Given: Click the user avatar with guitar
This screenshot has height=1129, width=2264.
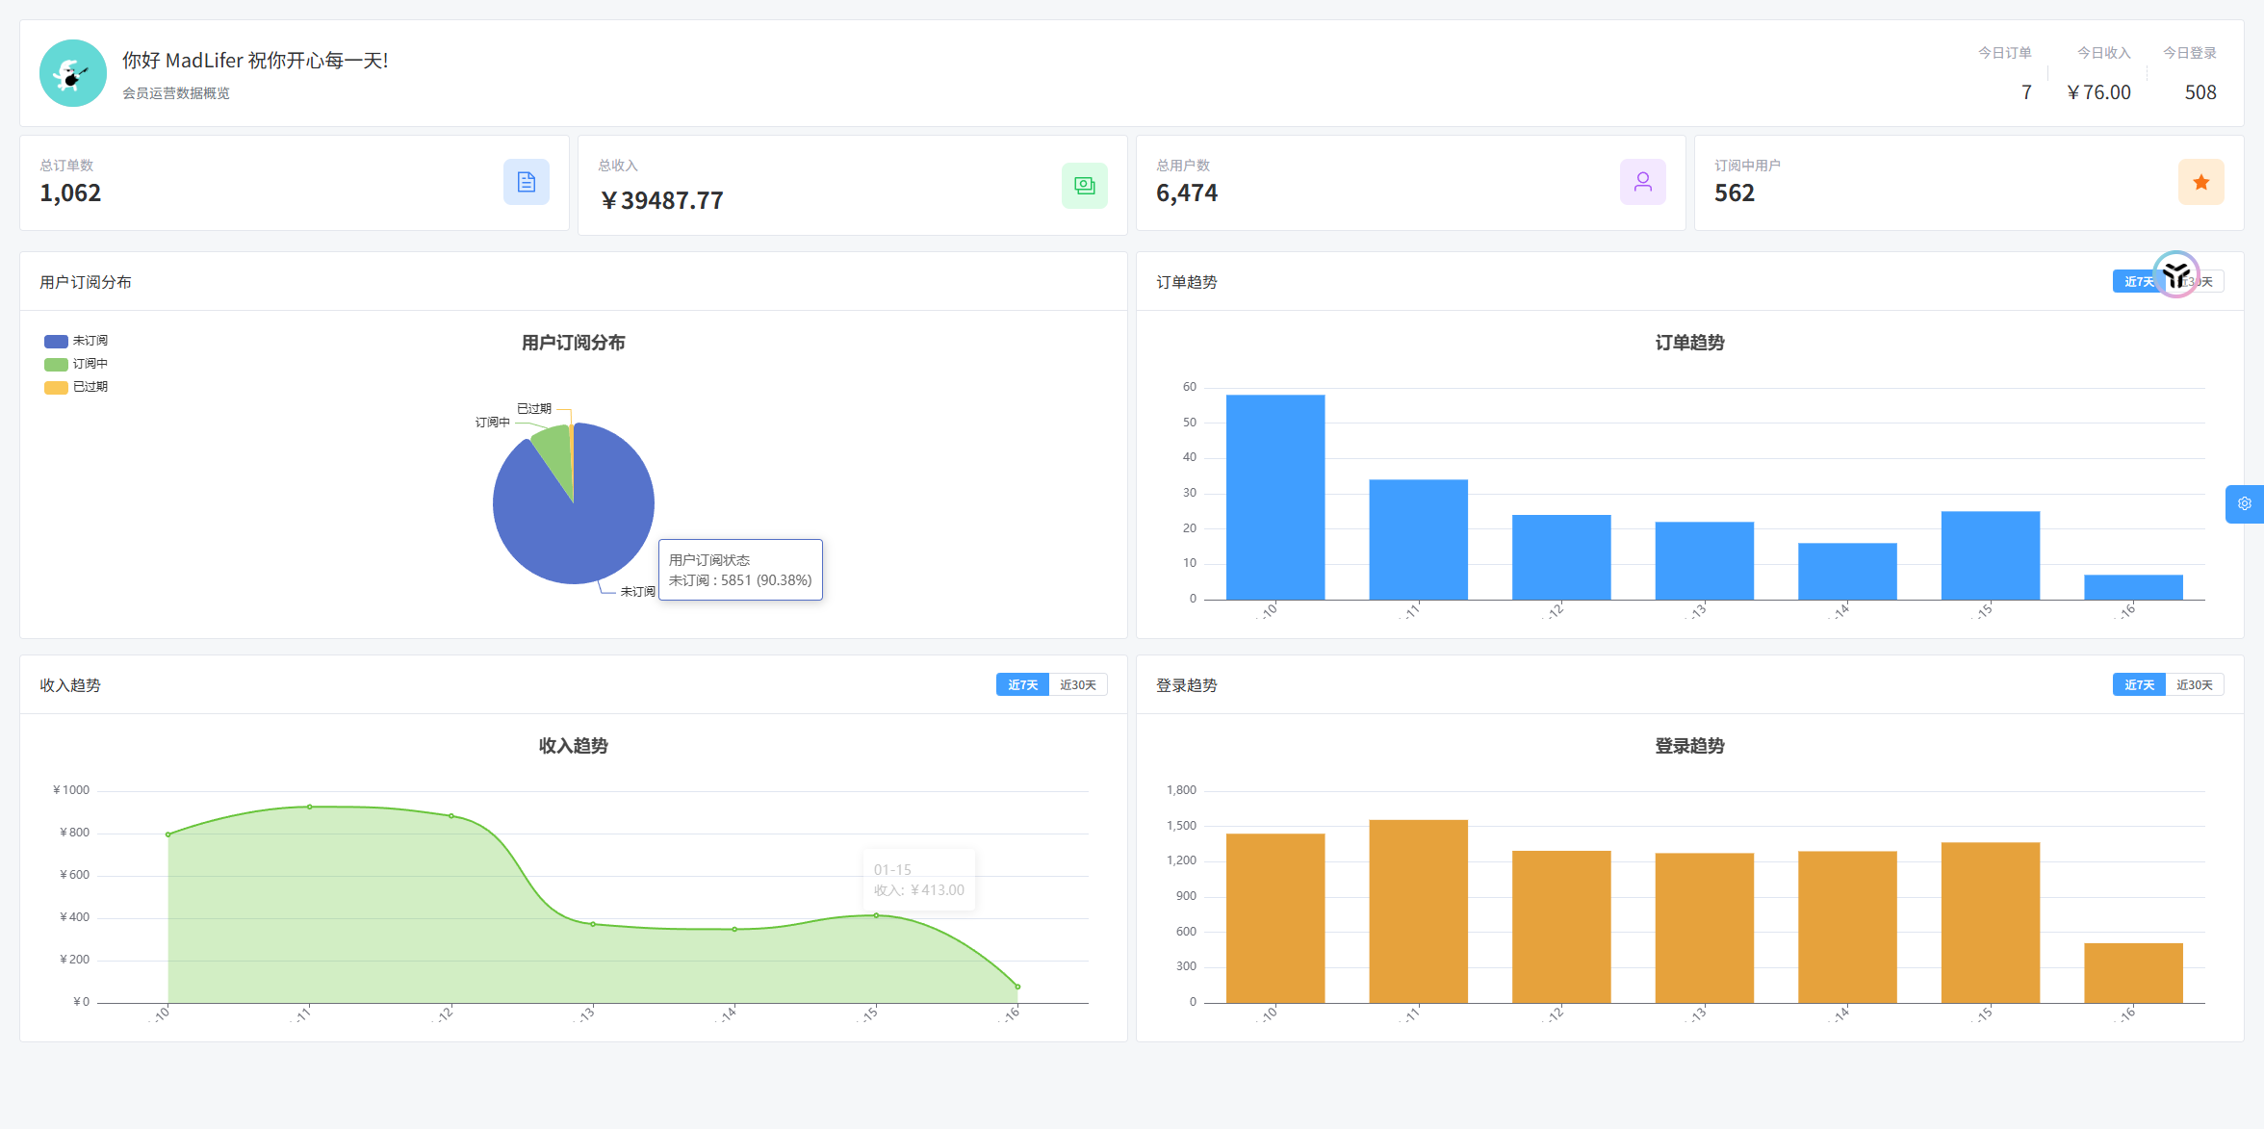Looking at the screenshot, I should click(x=73, y=73).
